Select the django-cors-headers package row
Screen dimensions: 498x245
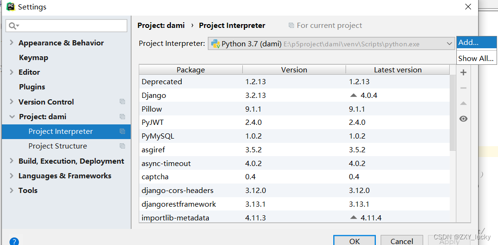coord(294,191)
